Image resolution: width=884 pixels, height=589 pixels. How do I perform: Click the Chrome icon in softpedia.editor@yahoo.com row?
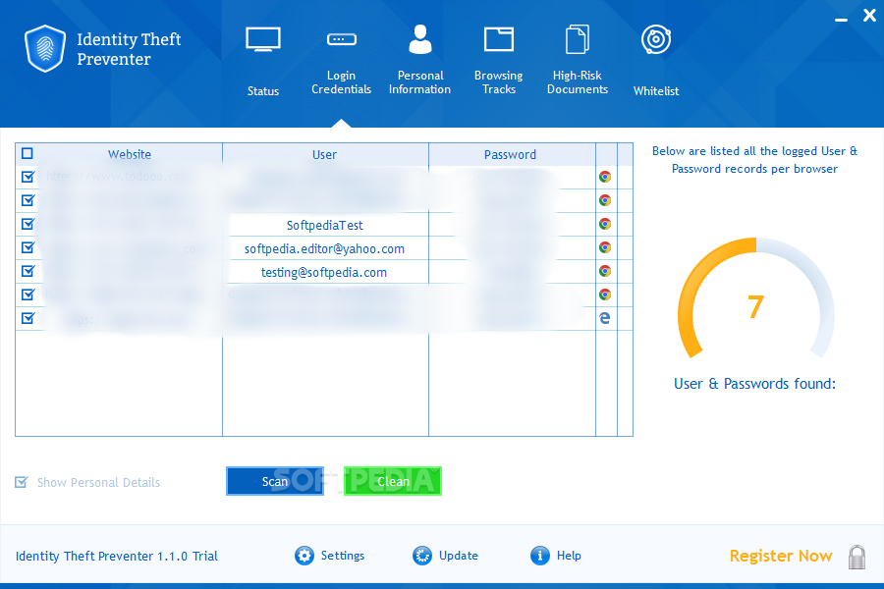pos(605,248)
